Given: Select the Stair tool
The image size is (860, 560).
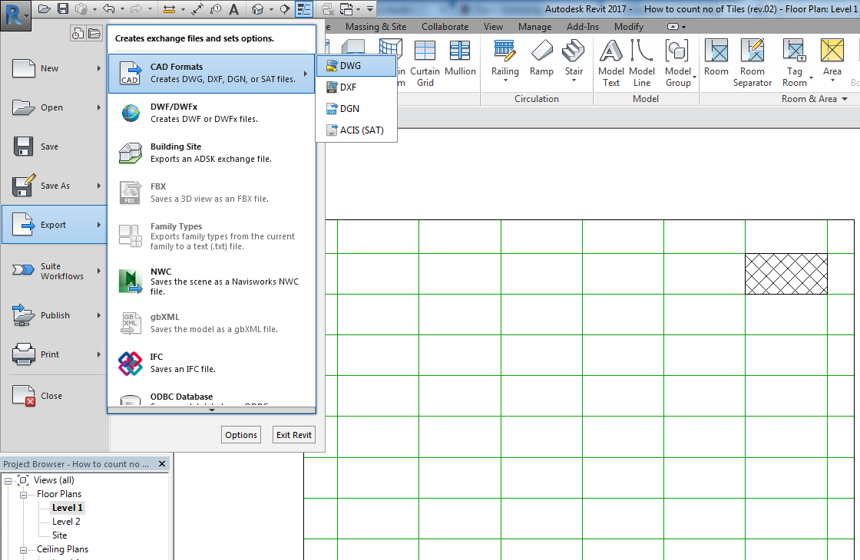Looking at the screenshot, I should (575, 60).
